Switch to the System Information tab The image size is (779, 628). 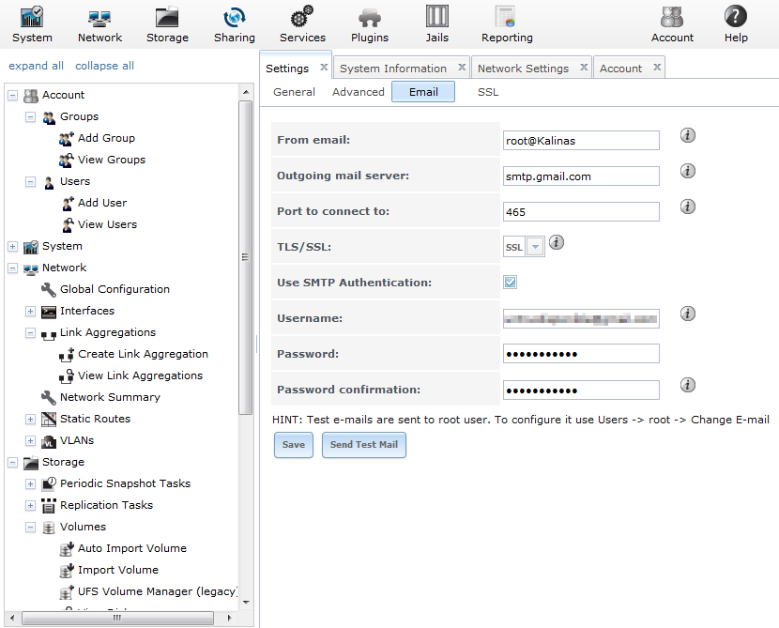coord(393,69)
